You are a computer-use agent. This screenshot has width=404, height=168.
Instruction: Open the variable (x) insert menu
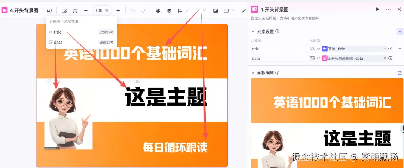click(x=49, y=10)
